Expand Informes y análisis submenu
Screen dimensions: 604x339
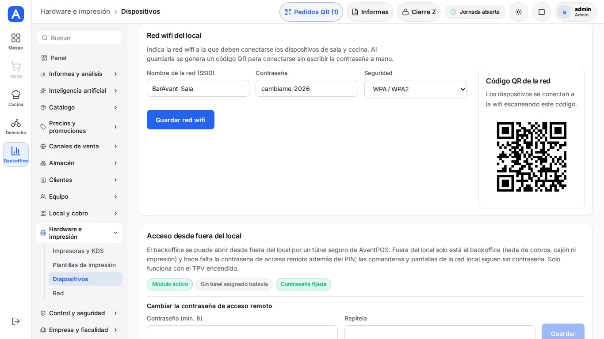(x=79, y=74)
